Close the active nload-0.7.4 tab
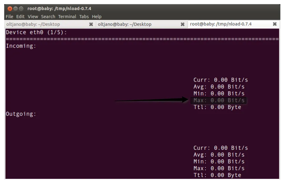The image size is (282, 181). pos(275,24)
